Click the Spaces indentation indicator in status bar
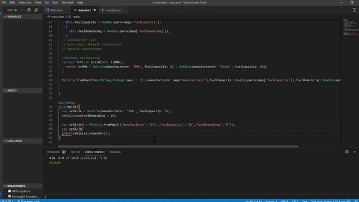The image size is (359, 202). click(271, 201)
